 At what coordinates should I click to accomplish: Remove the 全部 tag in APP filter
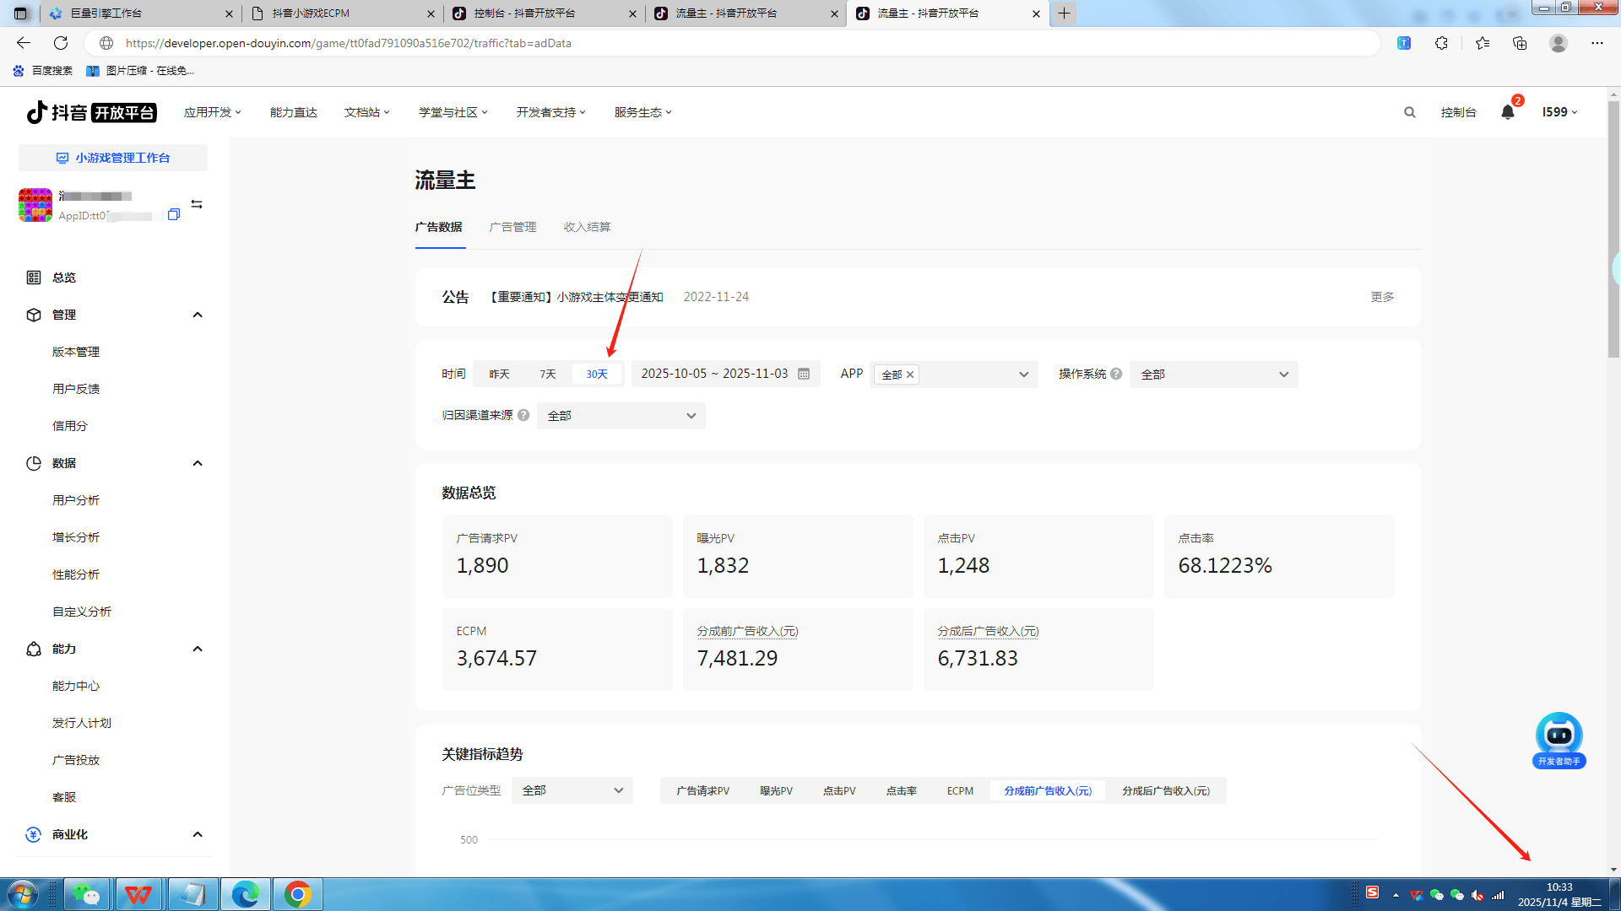(910, 375)
